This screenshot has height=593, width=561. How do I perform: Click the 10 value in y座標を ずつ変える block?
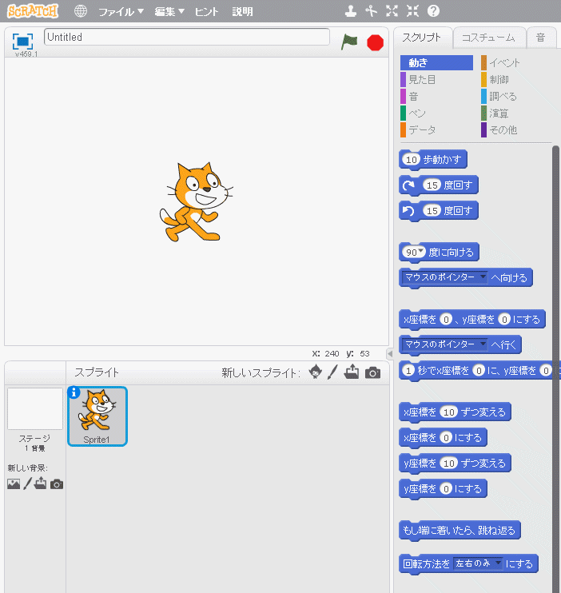click(448, 463)
